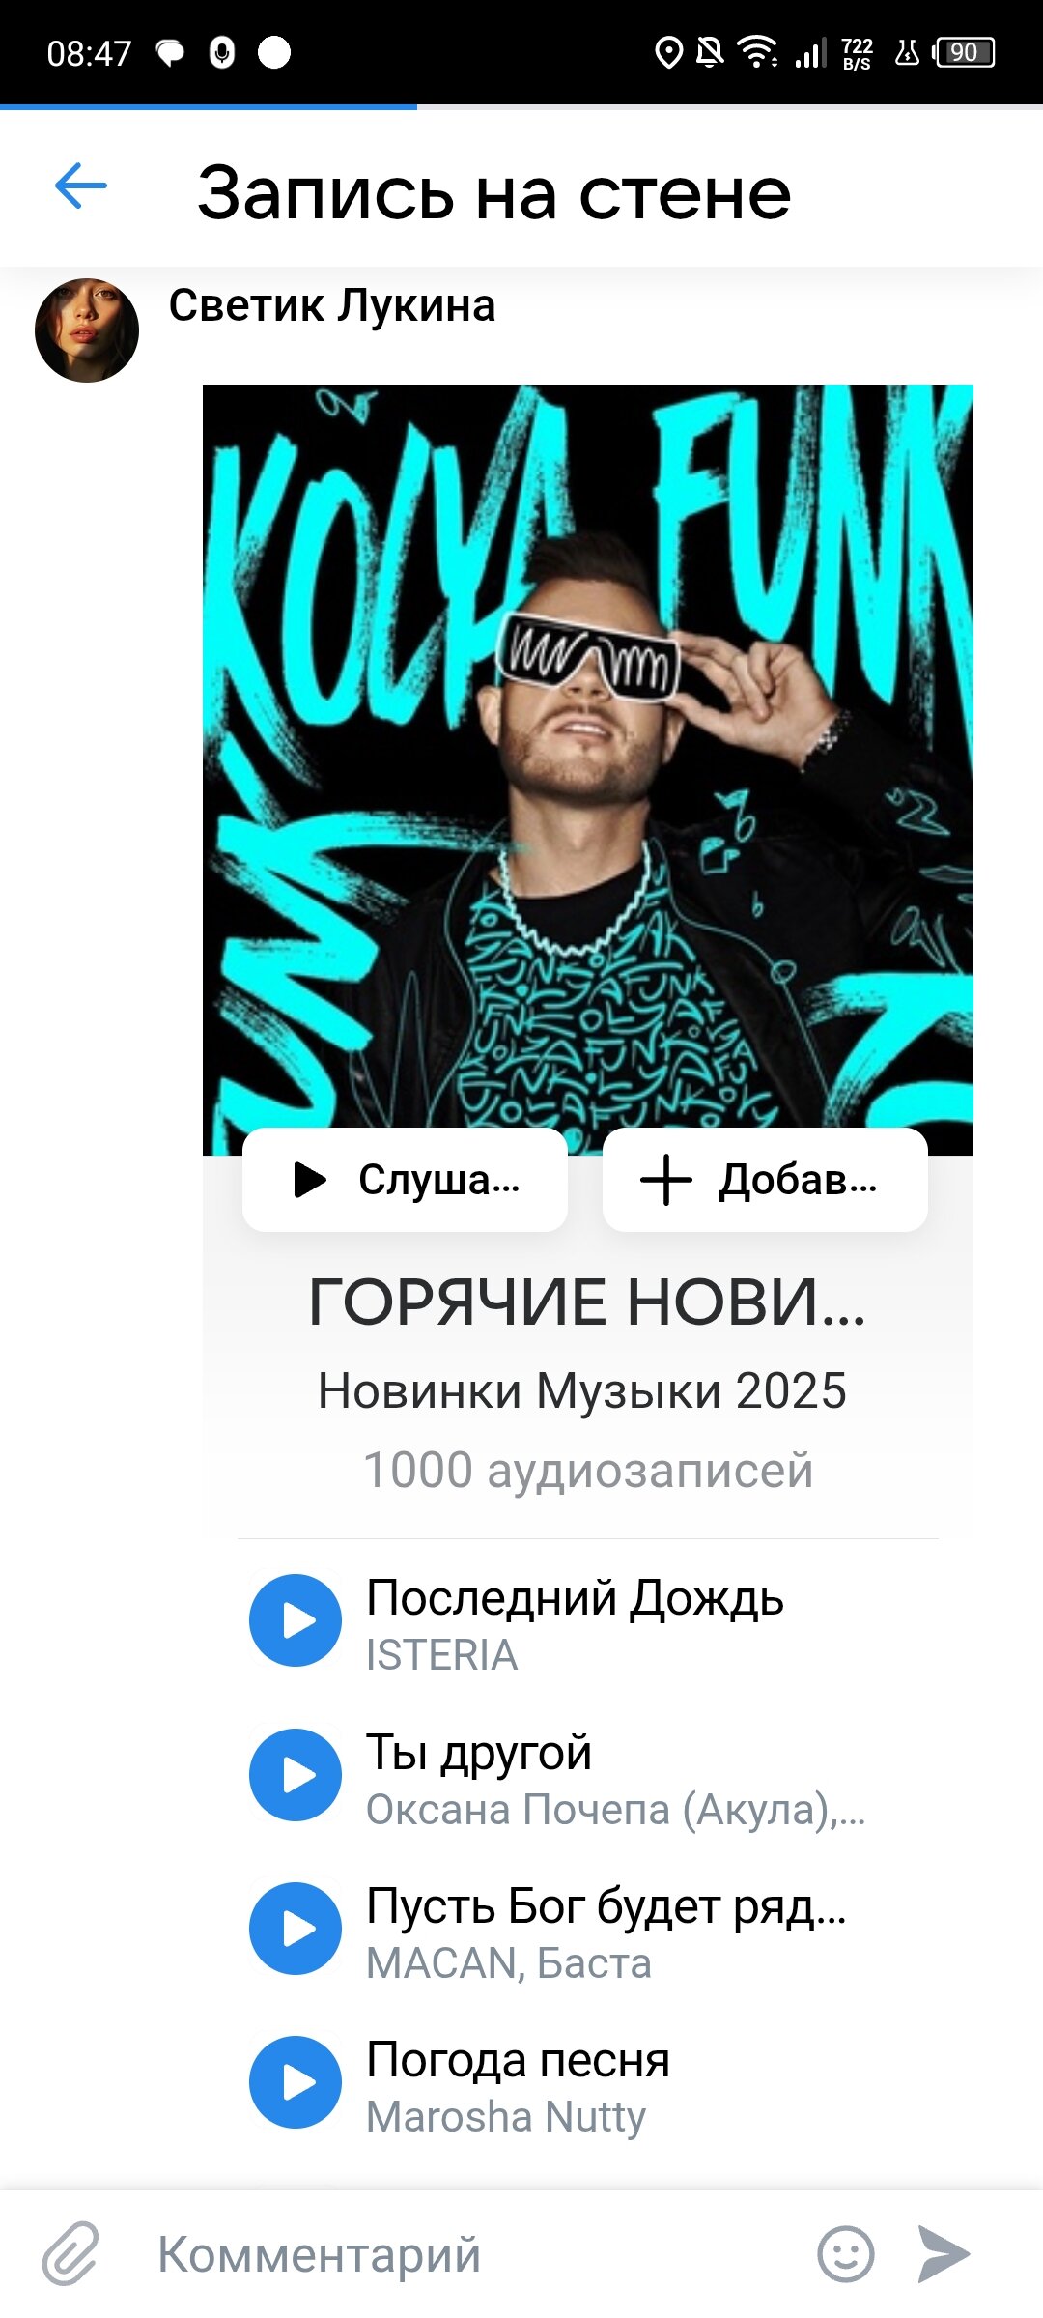This screenshot has width=1043, height=2318.
Task: Tap the Добавить playlist button
Action: point(765,1180)
